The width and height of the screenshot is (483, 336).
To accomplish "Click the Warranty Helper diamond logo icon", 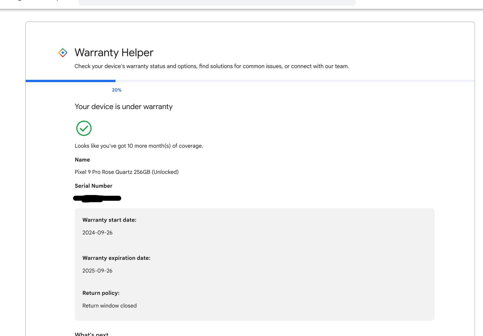I will [x=63, y=53].
